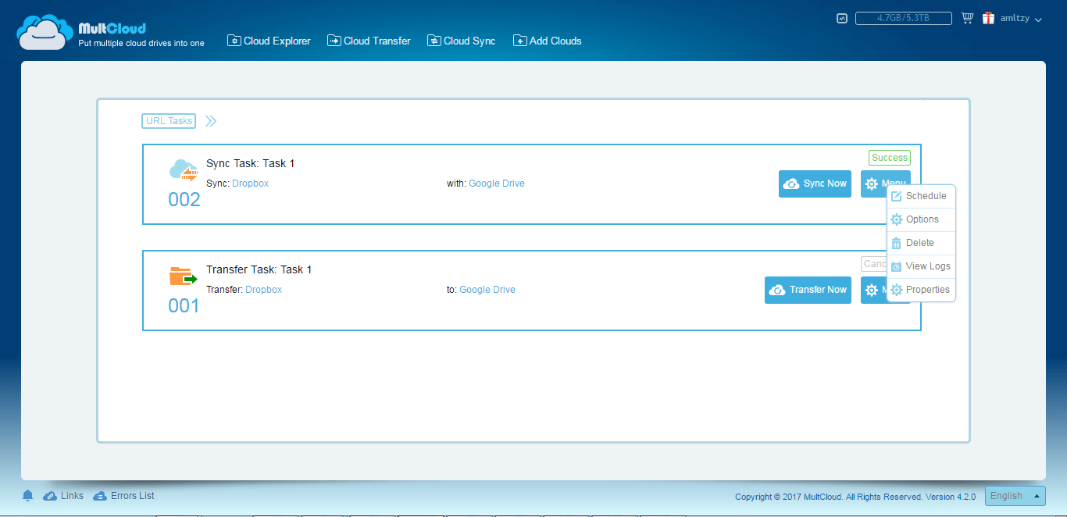
Task: Open Links in the bottom bar
Action: [63, 496]
